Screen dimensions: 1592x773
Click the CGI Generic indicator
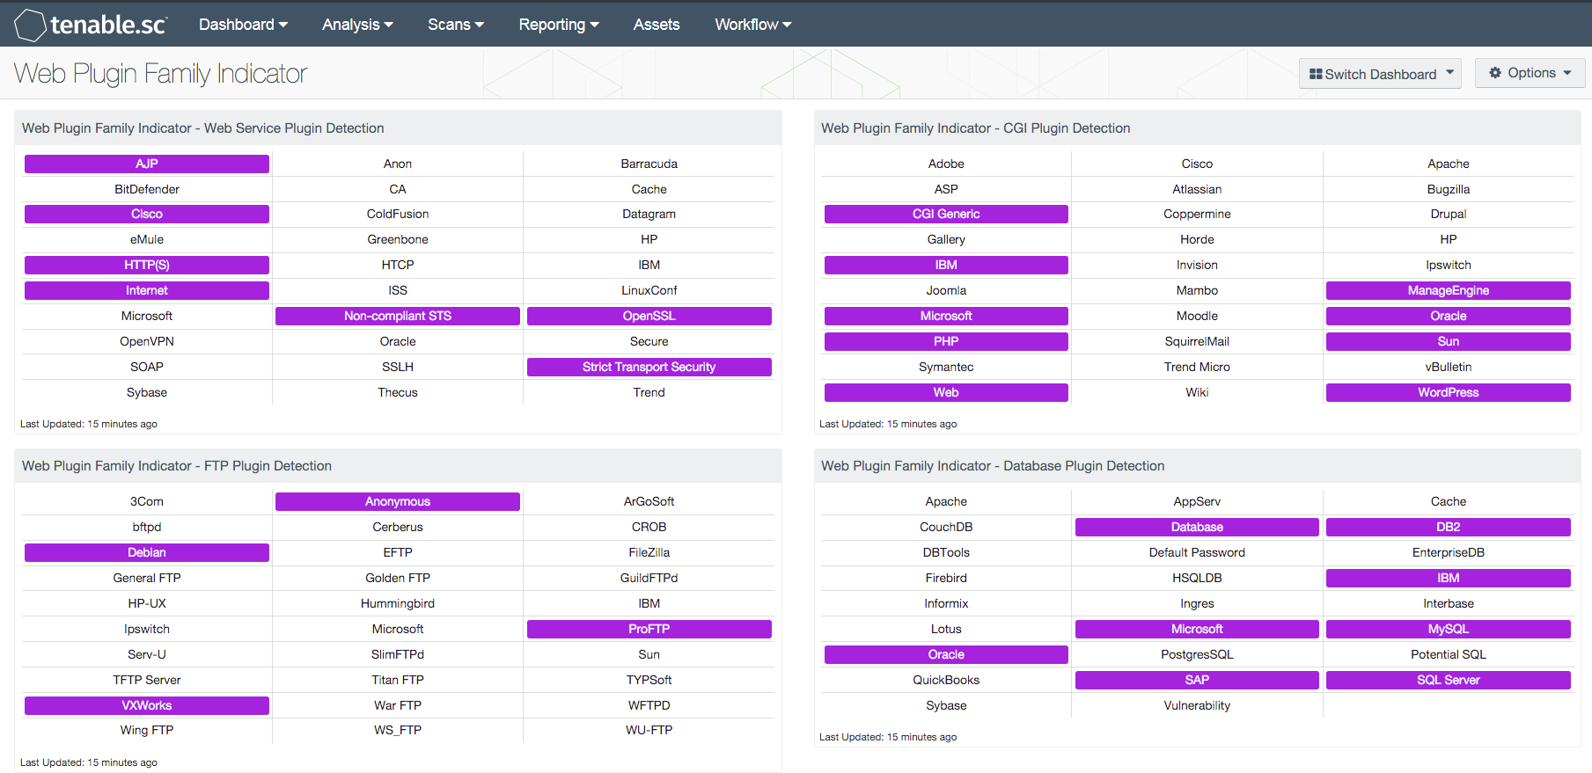[946, 214]
